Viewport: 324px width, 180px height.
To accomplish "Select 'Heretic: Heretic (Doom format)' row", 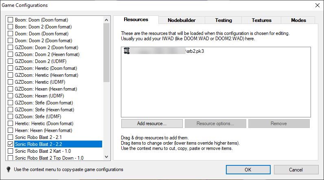I will pos(44,123).
